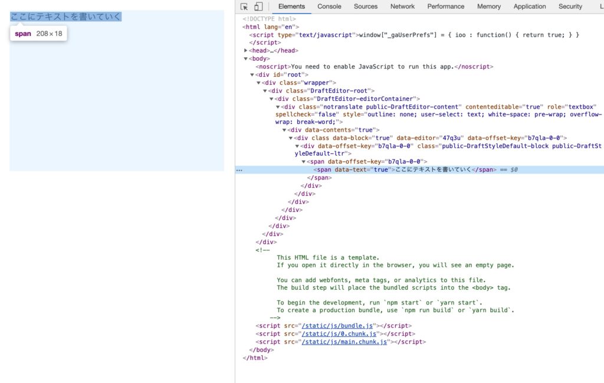Select the script type text/javascript row
Viewport: 604px width, 383px height.
coord(414,35)
